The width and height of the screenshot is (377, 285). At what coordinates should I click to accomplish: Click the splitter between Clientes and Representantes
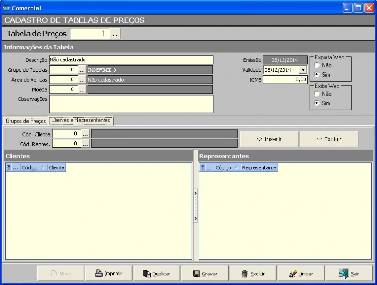coord(195,206)
